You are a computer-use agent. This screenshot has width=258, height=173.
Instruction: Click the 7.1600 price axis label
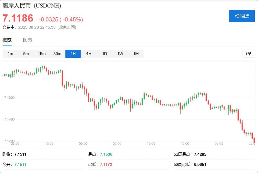10,98
